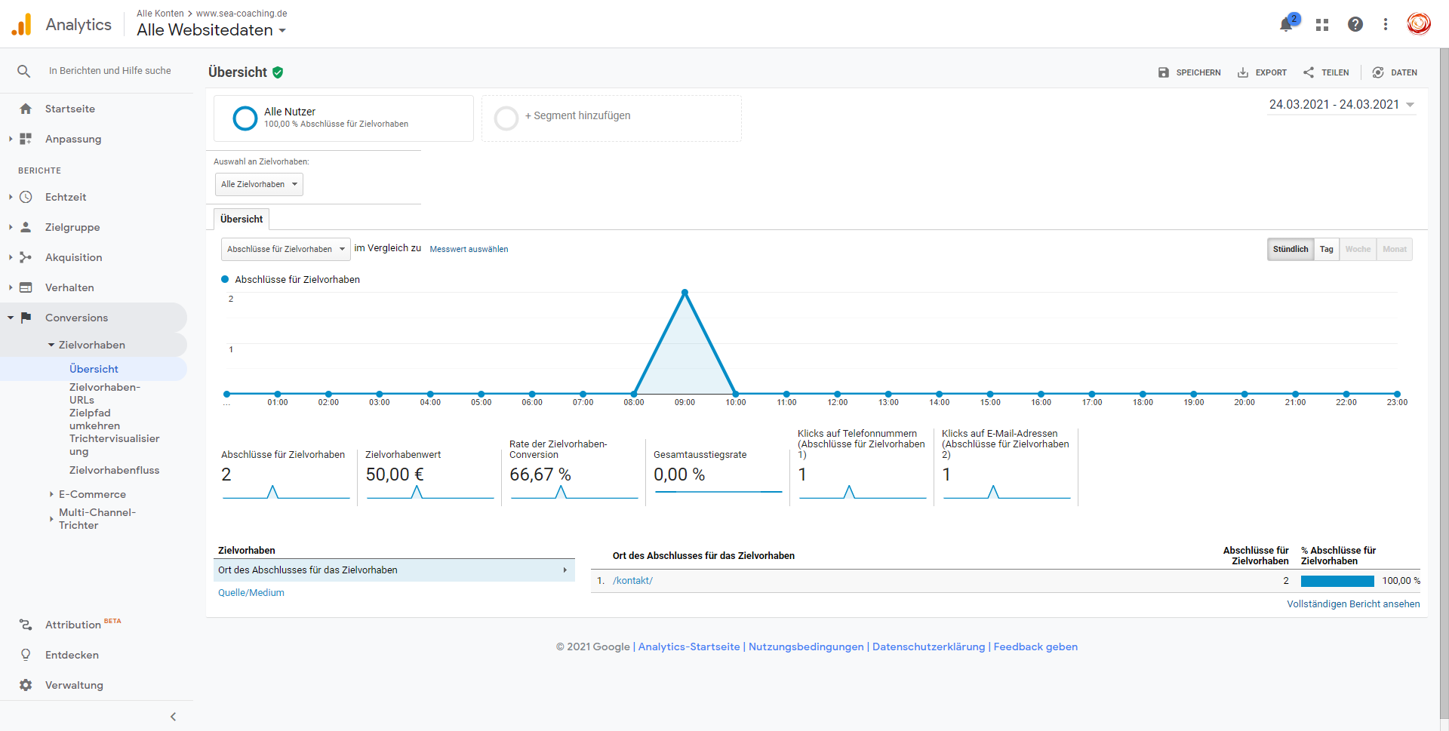Open the Alle Websitedaten view selector

point(211,30)
